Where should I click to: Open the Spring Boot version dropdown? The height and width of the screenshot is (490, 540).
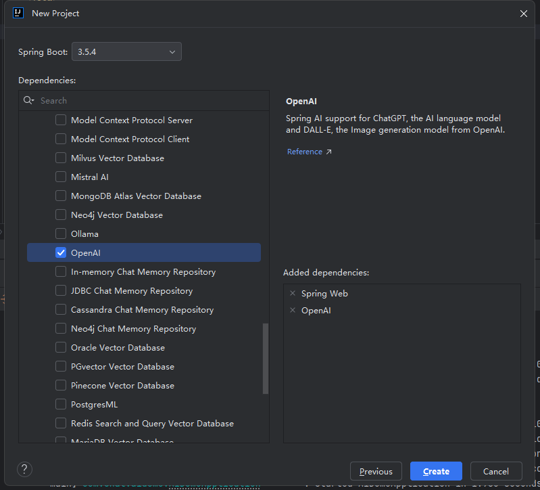(126, 51)
